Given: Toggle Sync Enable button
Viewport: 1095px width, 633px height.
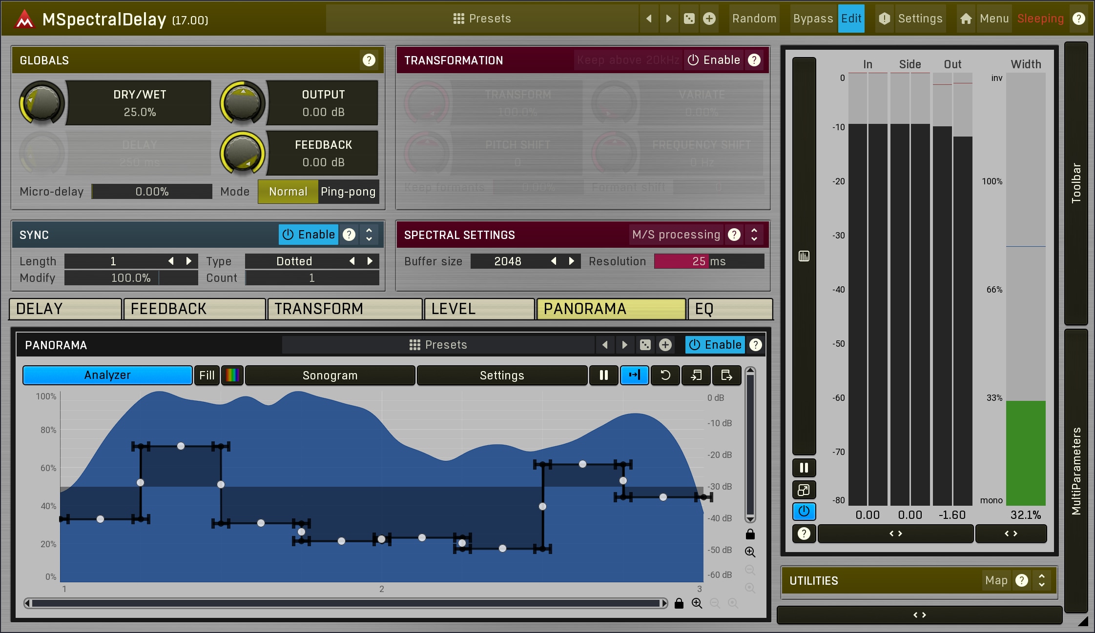Looking at the screenshot, I should coord(309,235).
